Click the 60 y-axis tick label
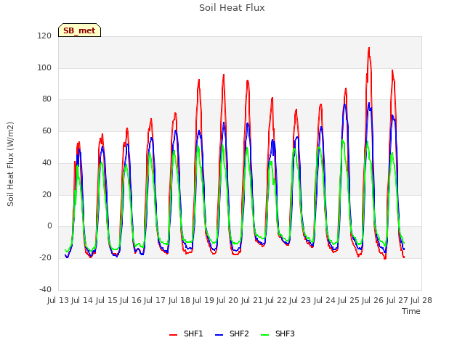Viewport: 465px width, 348px height. pyautogui.click(x=46, y=131)
